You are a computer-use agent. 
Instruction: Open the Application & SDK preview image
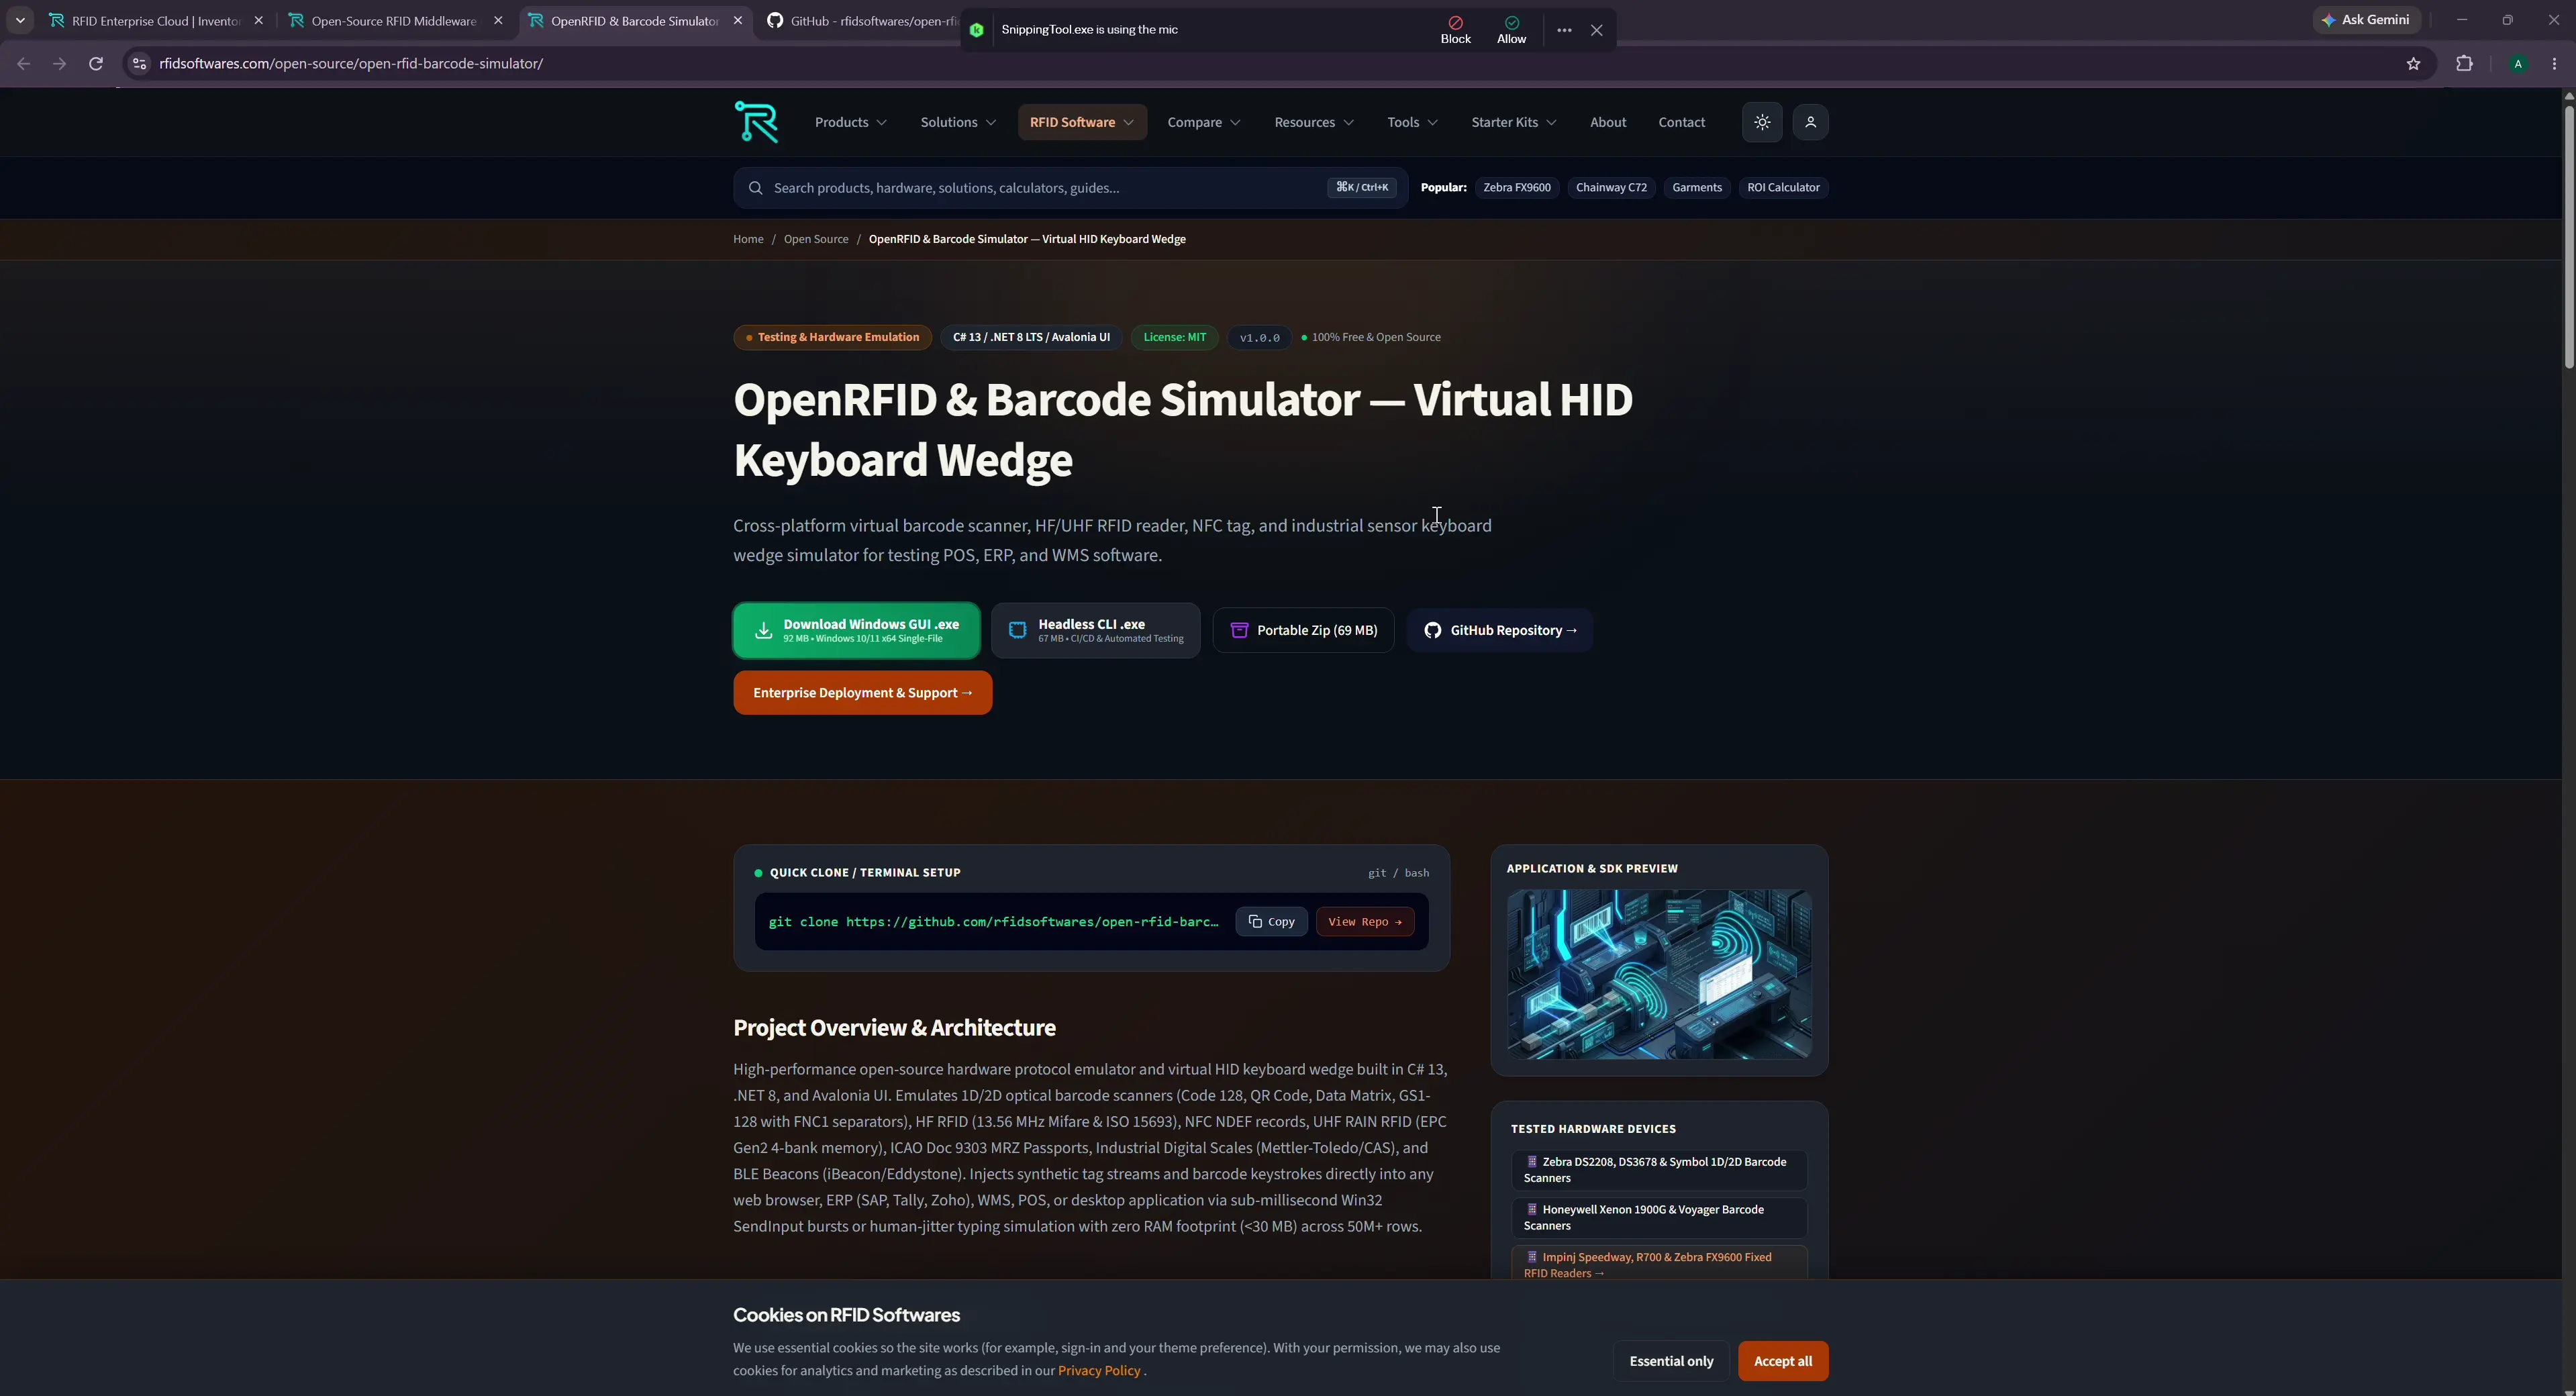click(x=1658, y=974)
